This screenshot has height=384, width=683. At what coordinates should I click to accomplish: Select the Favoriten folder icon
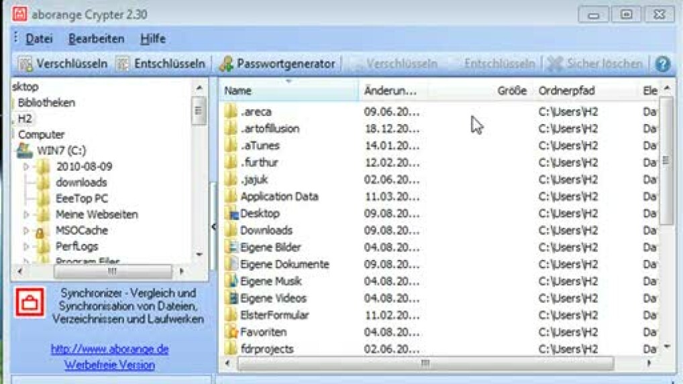point(232,332)
